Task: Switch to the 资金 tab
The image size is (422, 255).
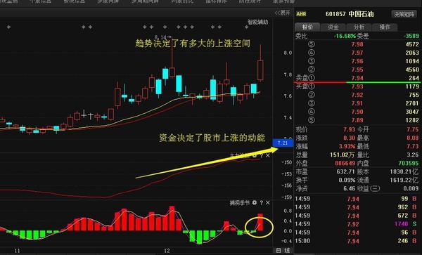Action: (x=333, y=27)
